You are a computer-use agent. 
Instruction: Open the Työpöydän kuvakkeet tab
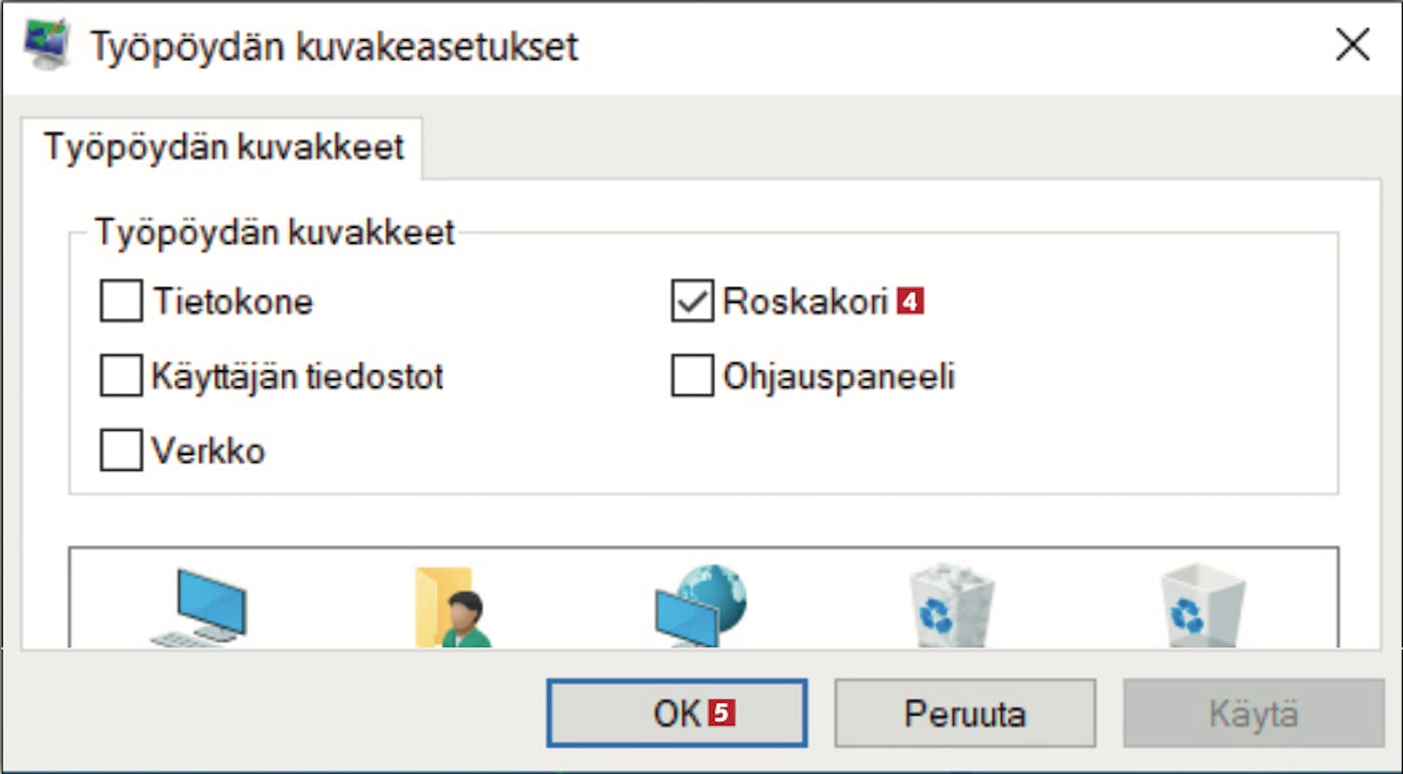[x=223, y=148]
